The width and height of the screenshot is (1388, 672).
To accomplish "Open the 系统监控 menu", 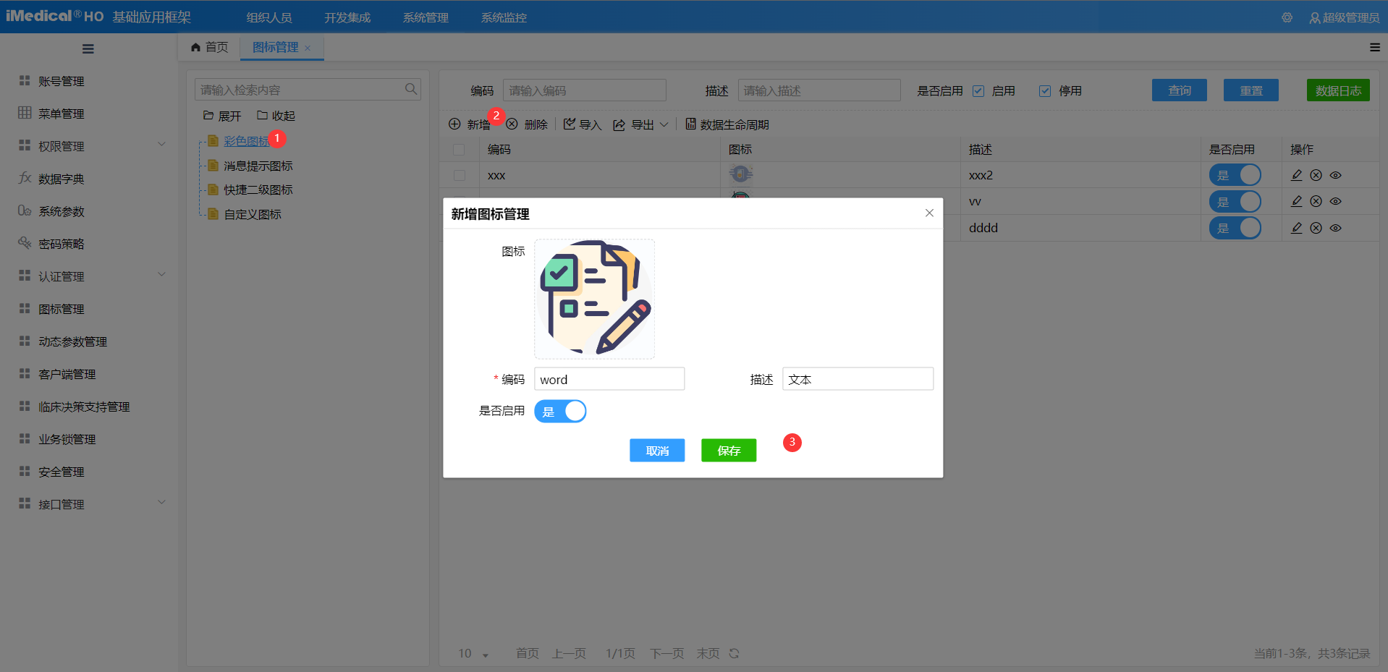I will click(502, 17).
